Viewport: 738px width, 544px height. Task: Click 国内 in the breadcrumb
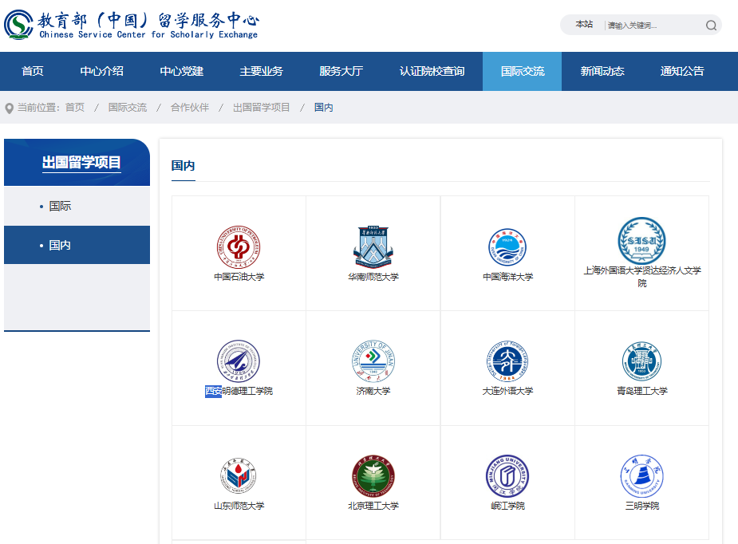[x=323, y=108]
